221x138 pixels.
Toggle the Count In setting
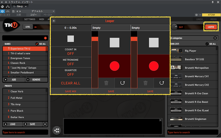71,52
